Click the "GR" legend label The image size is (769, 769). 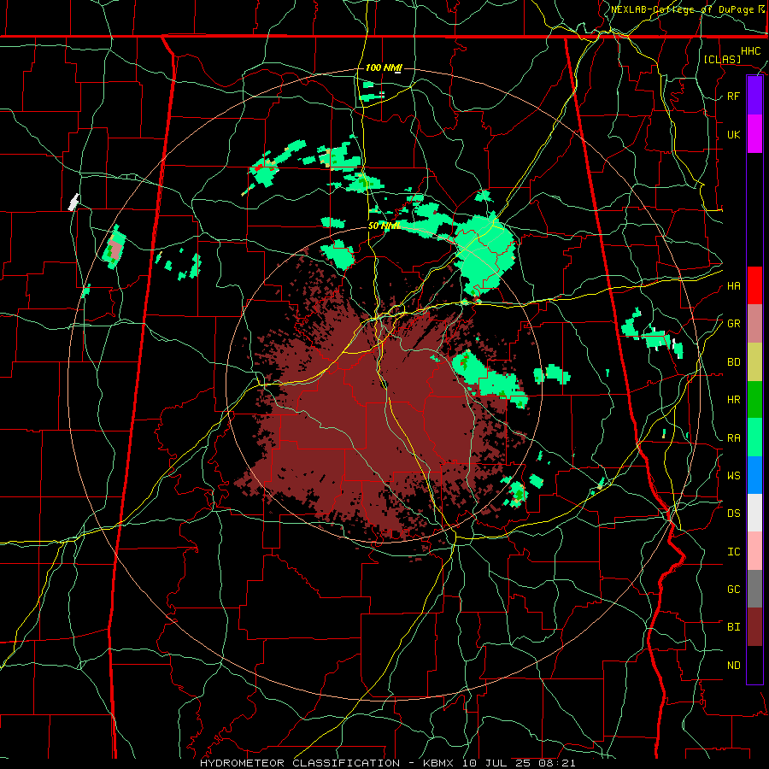coord(733,324)
